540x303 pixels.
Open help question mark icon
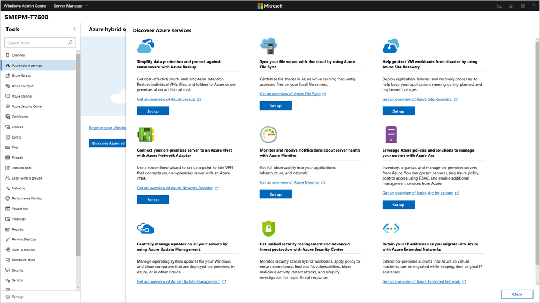coord(534,6)
